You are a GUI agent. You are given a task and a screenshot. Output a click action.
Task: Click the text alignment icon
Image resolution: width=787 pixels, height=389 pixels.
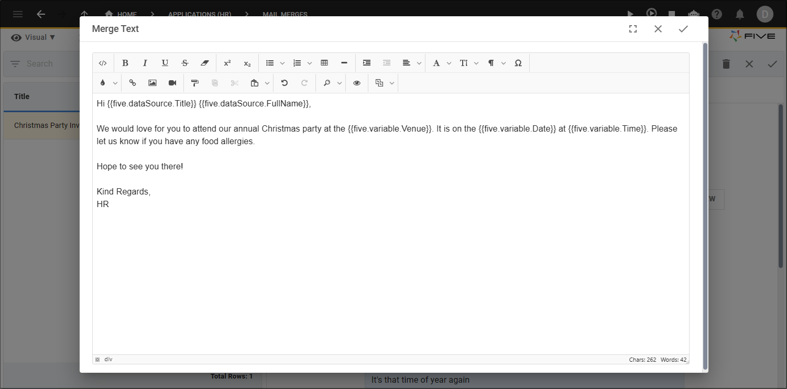407,63
